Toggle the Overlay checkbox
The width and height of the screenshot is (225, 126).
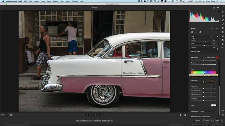click(192, 57)
